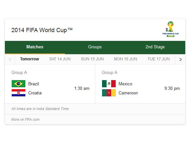Select SAT 14 JUN date

click(60, 59)
